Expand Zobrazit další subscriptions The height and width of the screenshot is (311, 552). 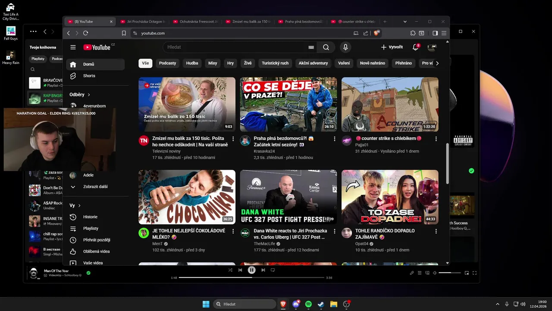(95, 187)
